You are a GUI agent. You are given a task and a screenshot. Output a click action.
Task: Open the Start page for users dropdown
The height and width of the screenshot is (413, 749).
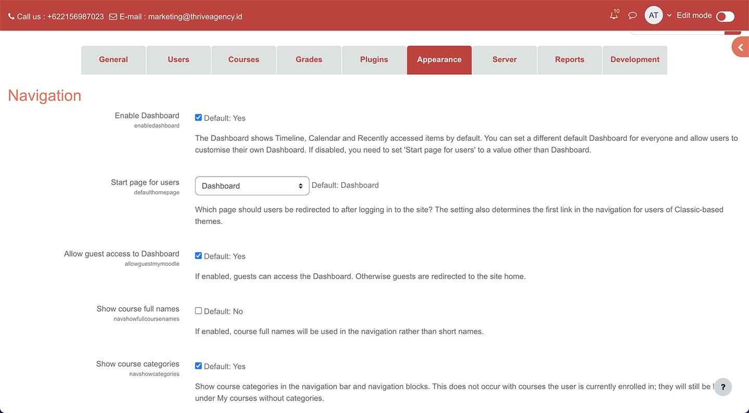tap(252, 186)
